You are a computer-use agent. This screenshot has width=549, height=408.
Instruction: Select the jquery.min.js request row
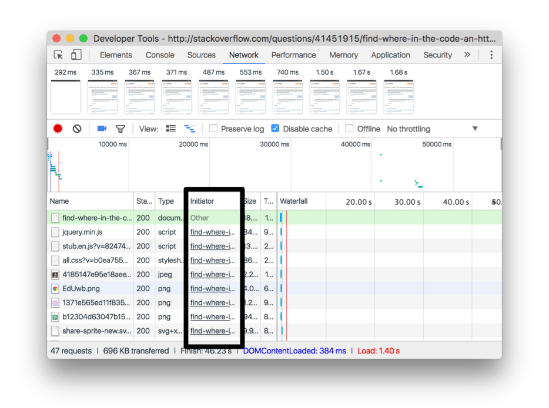[274, 232]
